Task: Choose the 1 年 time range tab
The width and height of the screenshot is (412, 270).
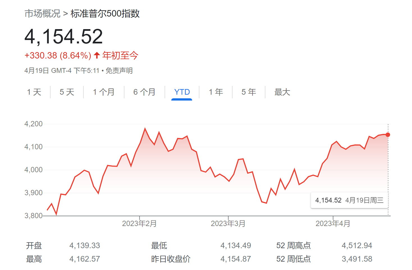Action: click(216, 92)
